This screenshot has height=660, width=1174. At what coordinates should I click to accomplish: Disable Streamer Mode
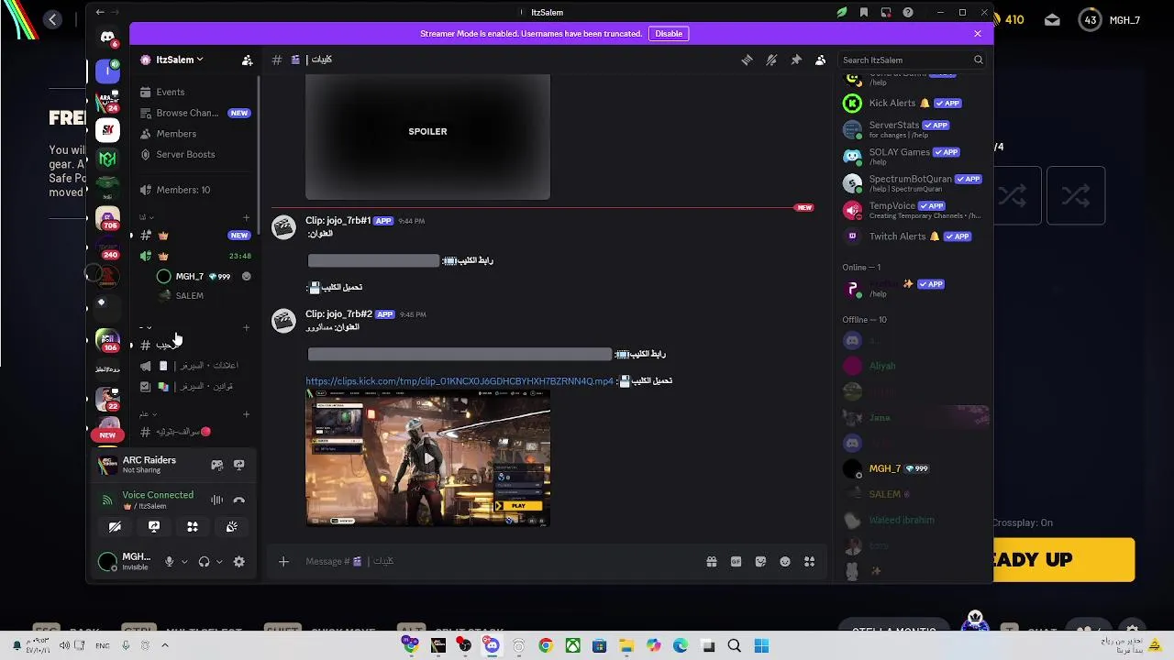tap(669, 34)
